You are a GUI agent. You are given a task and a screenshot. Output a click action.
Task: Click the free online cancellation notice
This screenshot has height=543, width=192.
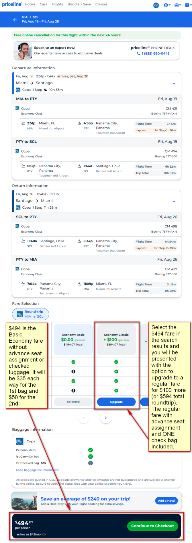point(97,35)
